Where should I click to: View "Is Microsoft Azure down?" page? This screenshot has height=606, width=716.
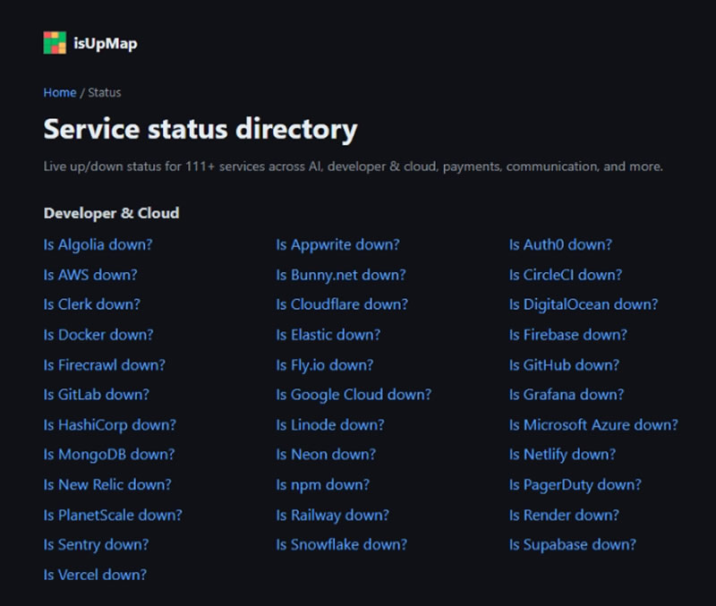(593, 425)
